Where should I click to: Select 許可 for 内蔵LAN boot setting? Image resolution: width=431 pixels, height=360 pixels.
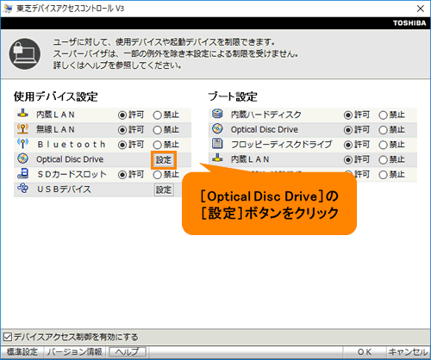[x=348, y=160]
